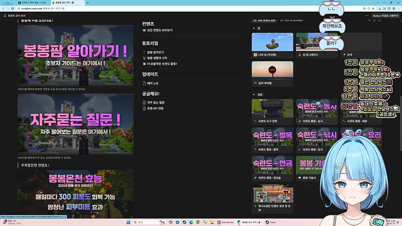The width and height of the screenshot is (402, 226).
Task: Click the flag icon beside 봉팜 알아보기
Action: pos(144,52)
